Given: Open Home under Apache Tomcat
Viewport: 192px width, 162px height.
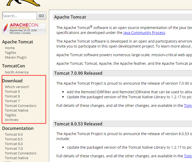Looking at the screenshot, I should click(x=10, y=48).
